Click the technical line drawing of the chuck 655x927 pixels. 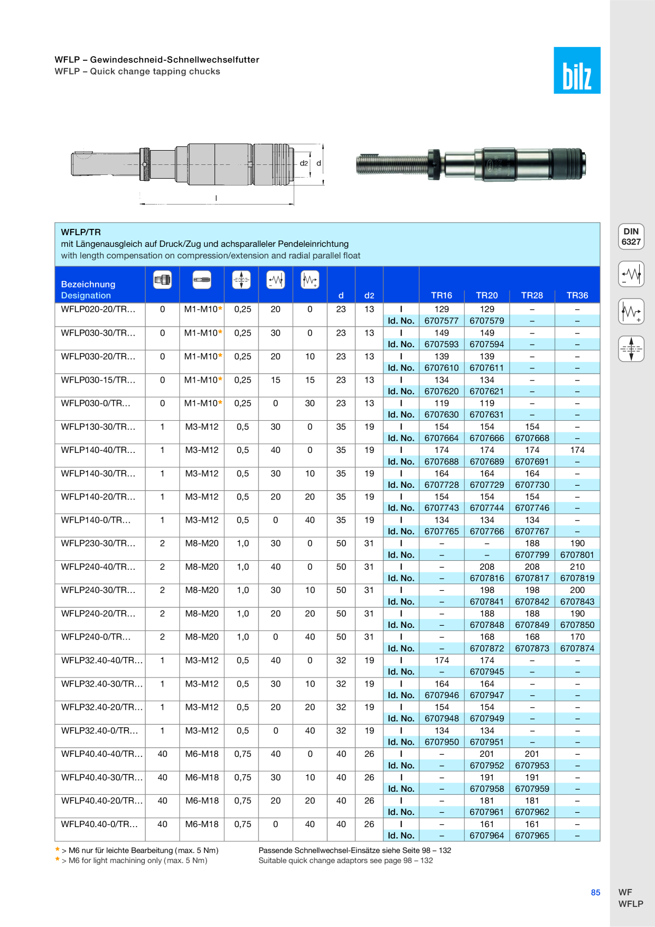pos(198,173)
